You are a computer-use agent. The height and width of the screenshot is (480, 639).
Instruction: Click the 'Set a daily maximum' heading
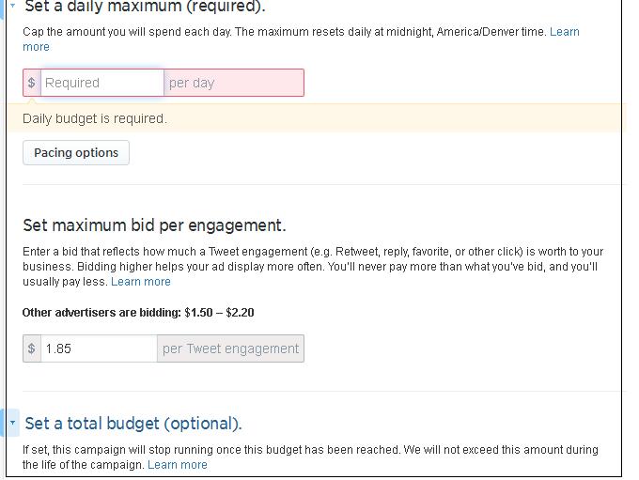click(x=145, y=7)
